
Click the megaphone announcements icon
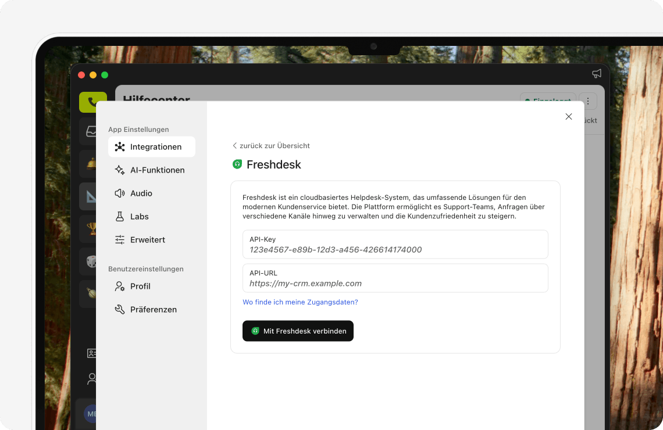597,74
